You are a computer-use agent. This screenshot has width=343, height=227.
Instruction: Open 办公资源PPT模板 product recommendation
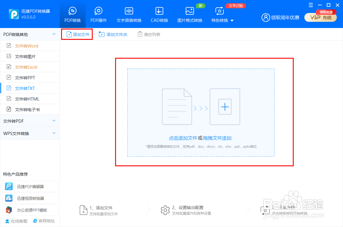(x=30, y=210)
